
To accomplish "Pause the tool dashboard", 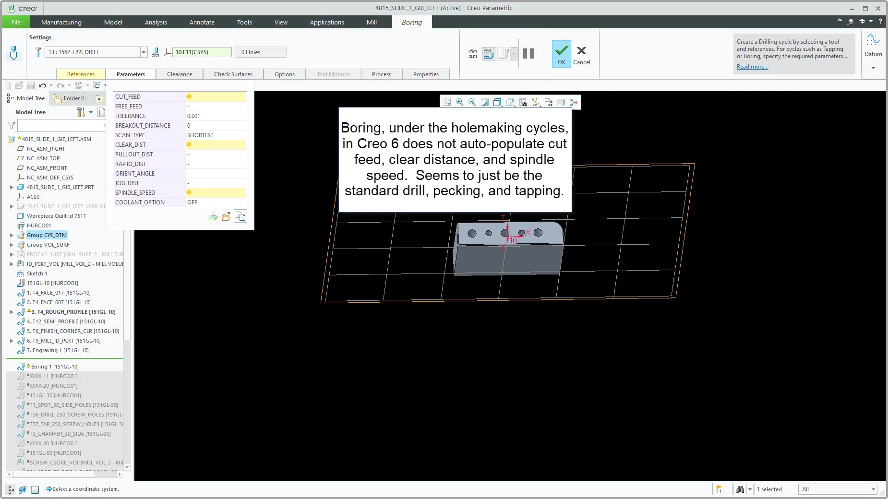I will [x=528, y=53].
